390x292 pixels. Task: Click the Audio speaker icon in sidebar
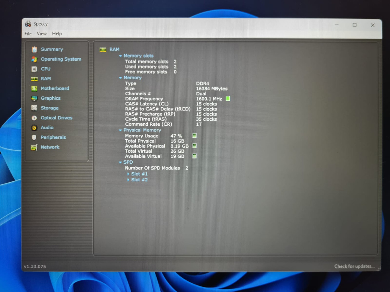click(34, 128)
